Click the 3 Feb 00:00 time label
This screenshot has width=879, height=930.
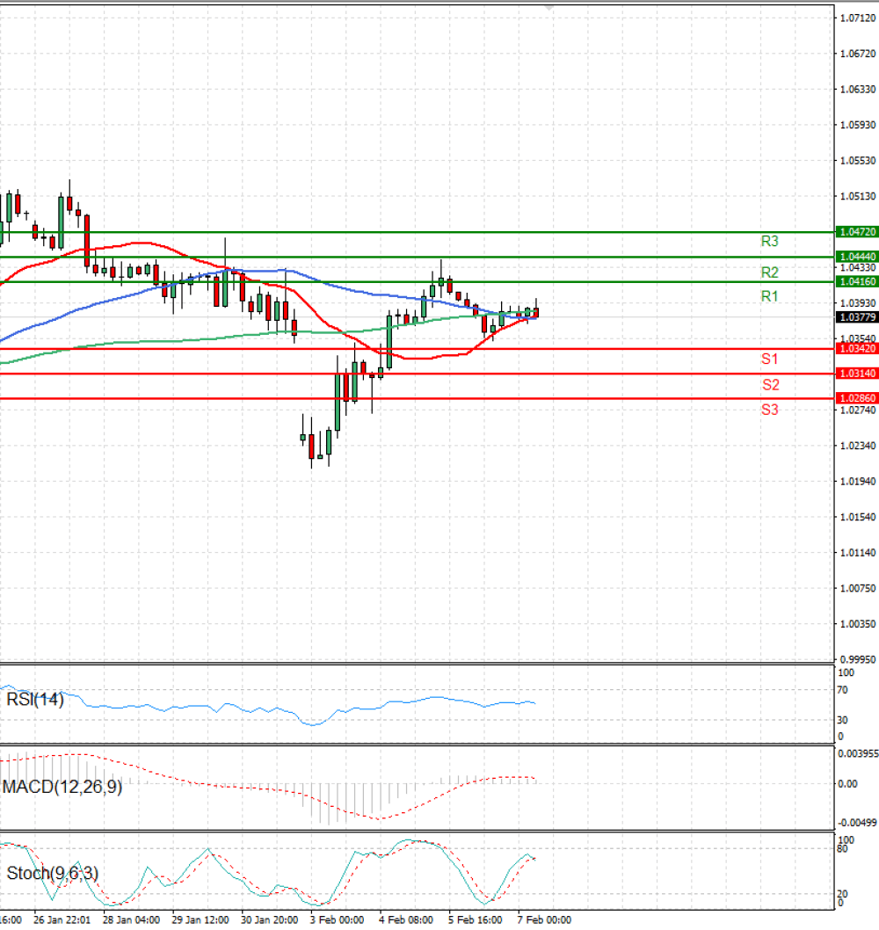click(x=337, y=920)
